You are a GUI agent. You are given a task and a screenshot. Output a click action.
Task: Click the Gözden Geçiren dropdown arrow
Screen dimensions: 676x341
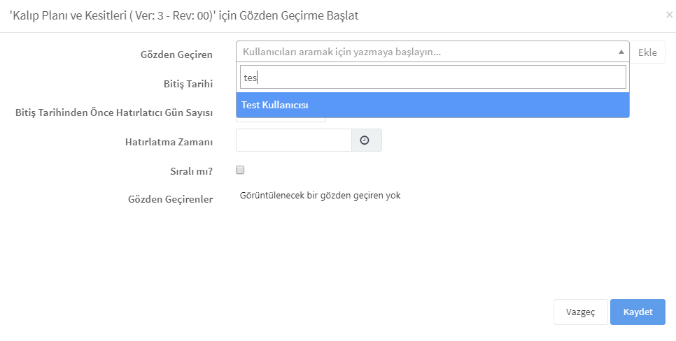pyautogui.click(x=621, y=52)
